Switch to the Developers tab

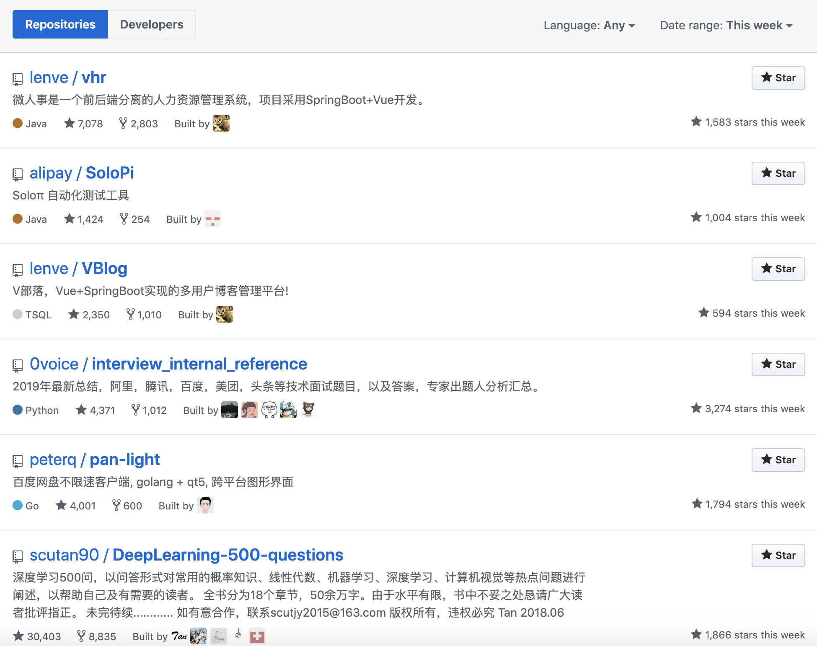(151, 25)
